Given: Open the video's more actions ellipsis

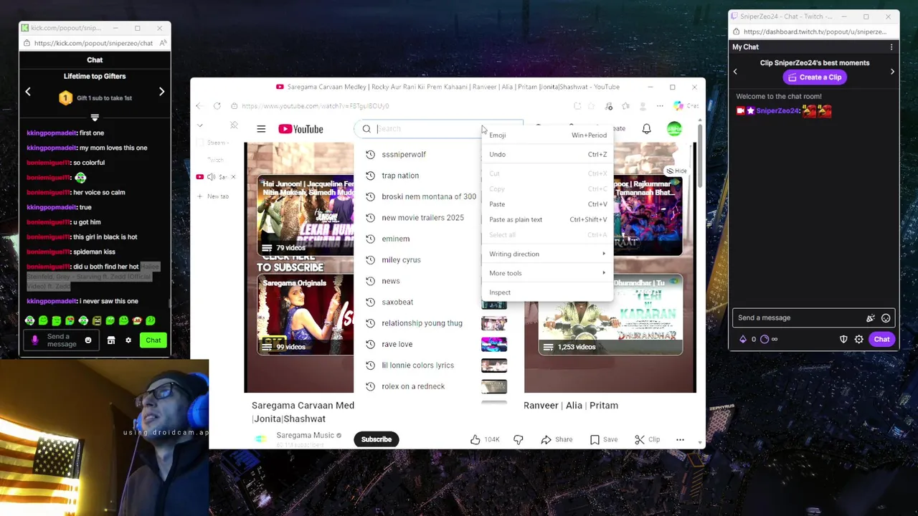Looking at the screenshot, I should 680,439.
